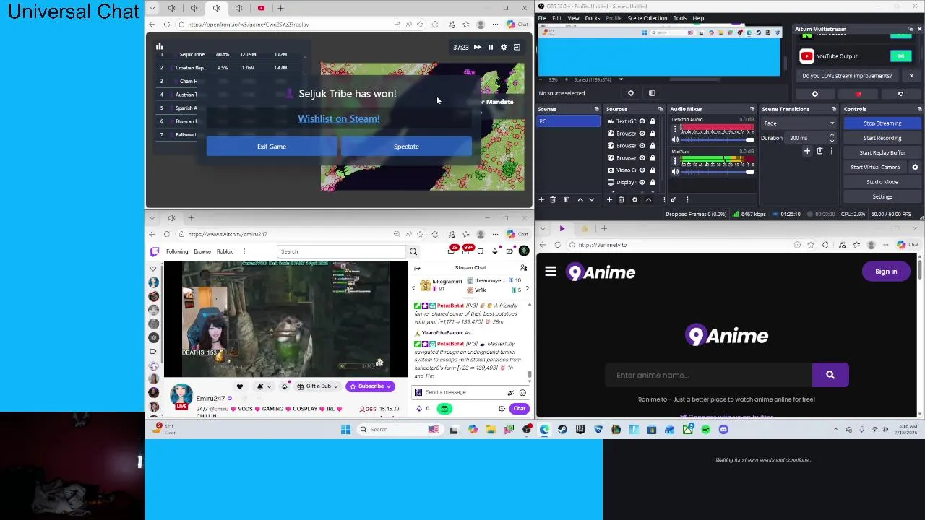Mute Mic/Aux in OBS mixer
Image resolution: width=925 pixels, height=520 pixels.
[675, 172]
